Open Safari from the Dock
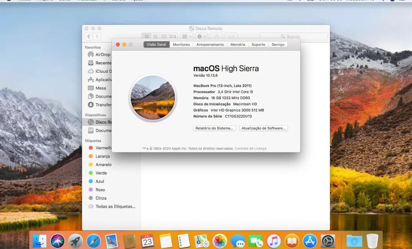 tap(93, 241)
